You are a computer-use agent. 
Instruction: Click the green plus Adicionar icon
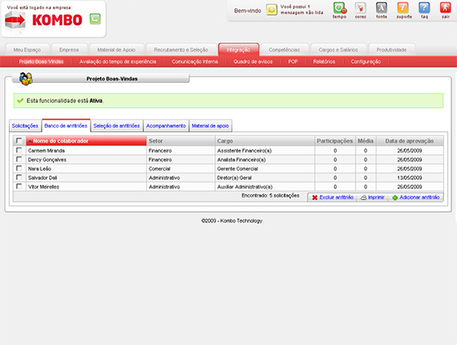(x=395, y=197)
